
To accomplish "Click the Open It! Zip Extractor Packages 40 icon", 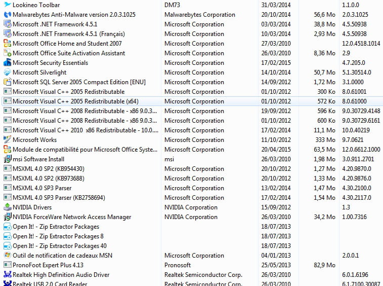I will coord(7,246).
